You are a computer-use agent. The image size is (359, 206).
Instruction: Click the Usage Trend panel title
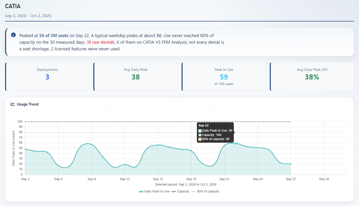28,104
